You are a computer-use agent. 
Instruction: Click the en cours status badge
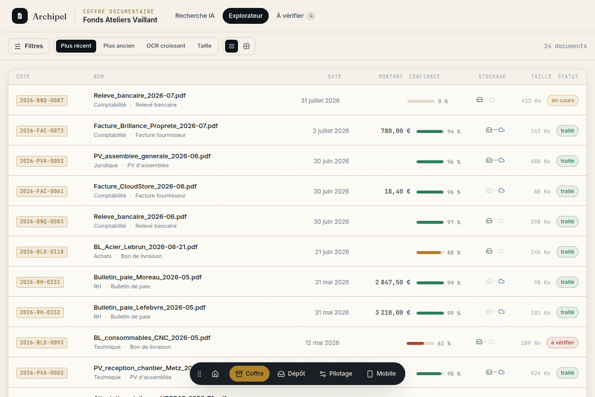[562, 100]
